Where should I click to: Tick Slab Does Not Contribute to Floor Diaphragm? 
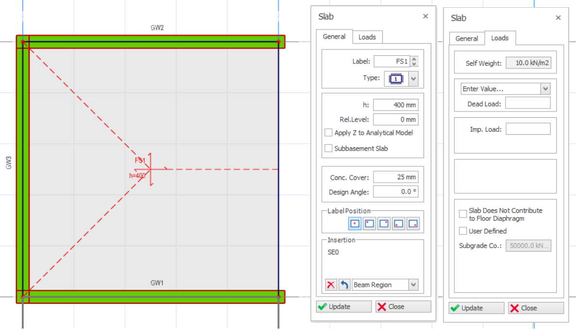coord(463,214)
